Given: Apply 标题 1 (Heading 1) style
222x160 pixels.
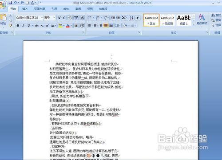Looking at the screenshot, I should (x=184, y=20).
